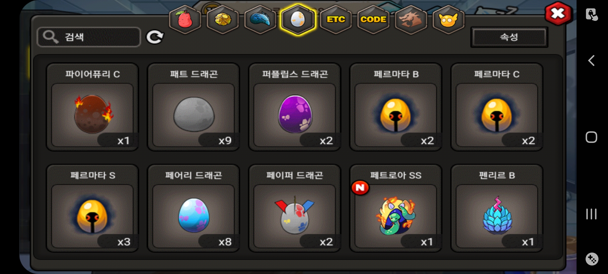The height and width of the screenshot is (274, 608).
Task: Select the 펜리르 B crystal egg
Action: pos(497,208)
